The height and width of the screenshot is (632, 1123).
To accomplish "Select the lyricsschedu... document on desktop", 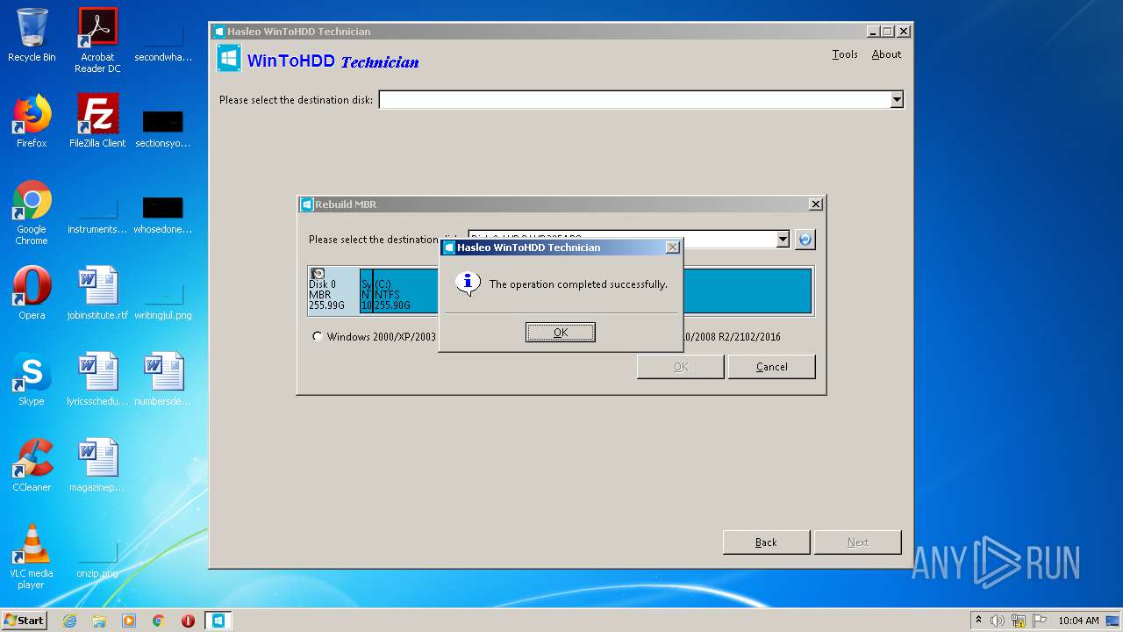I will [97, 378].
